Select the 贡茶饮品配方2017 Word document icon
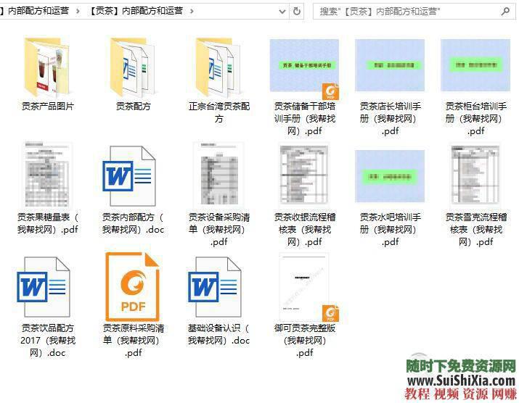Screen dimensions: 519x403 point(44,287)
